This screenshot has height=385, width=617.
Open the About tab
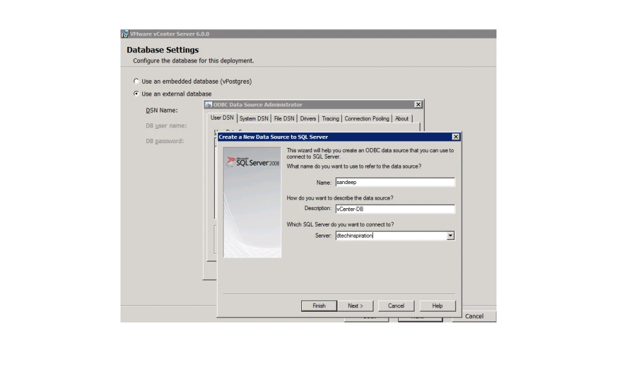point(402,119)
